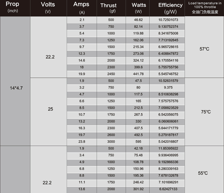Select the 57°C temperature cell
Screen dimensions: 224x193
coord(205,49)
